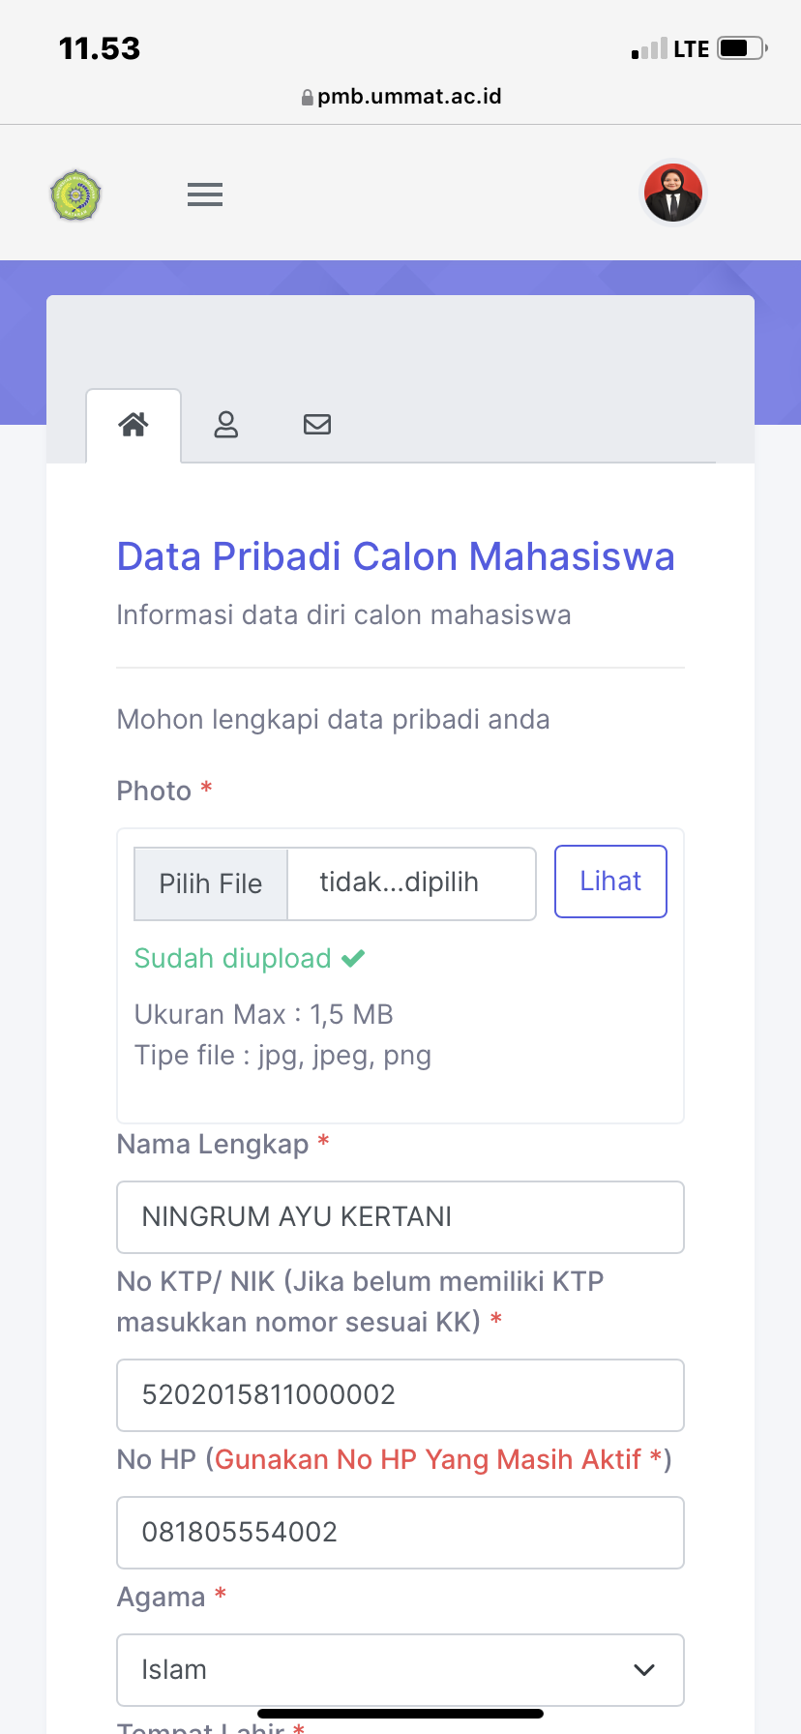Focus the Nama Lengkap input field
This screenshot has width=801, height=1734.
point(400,1217)
